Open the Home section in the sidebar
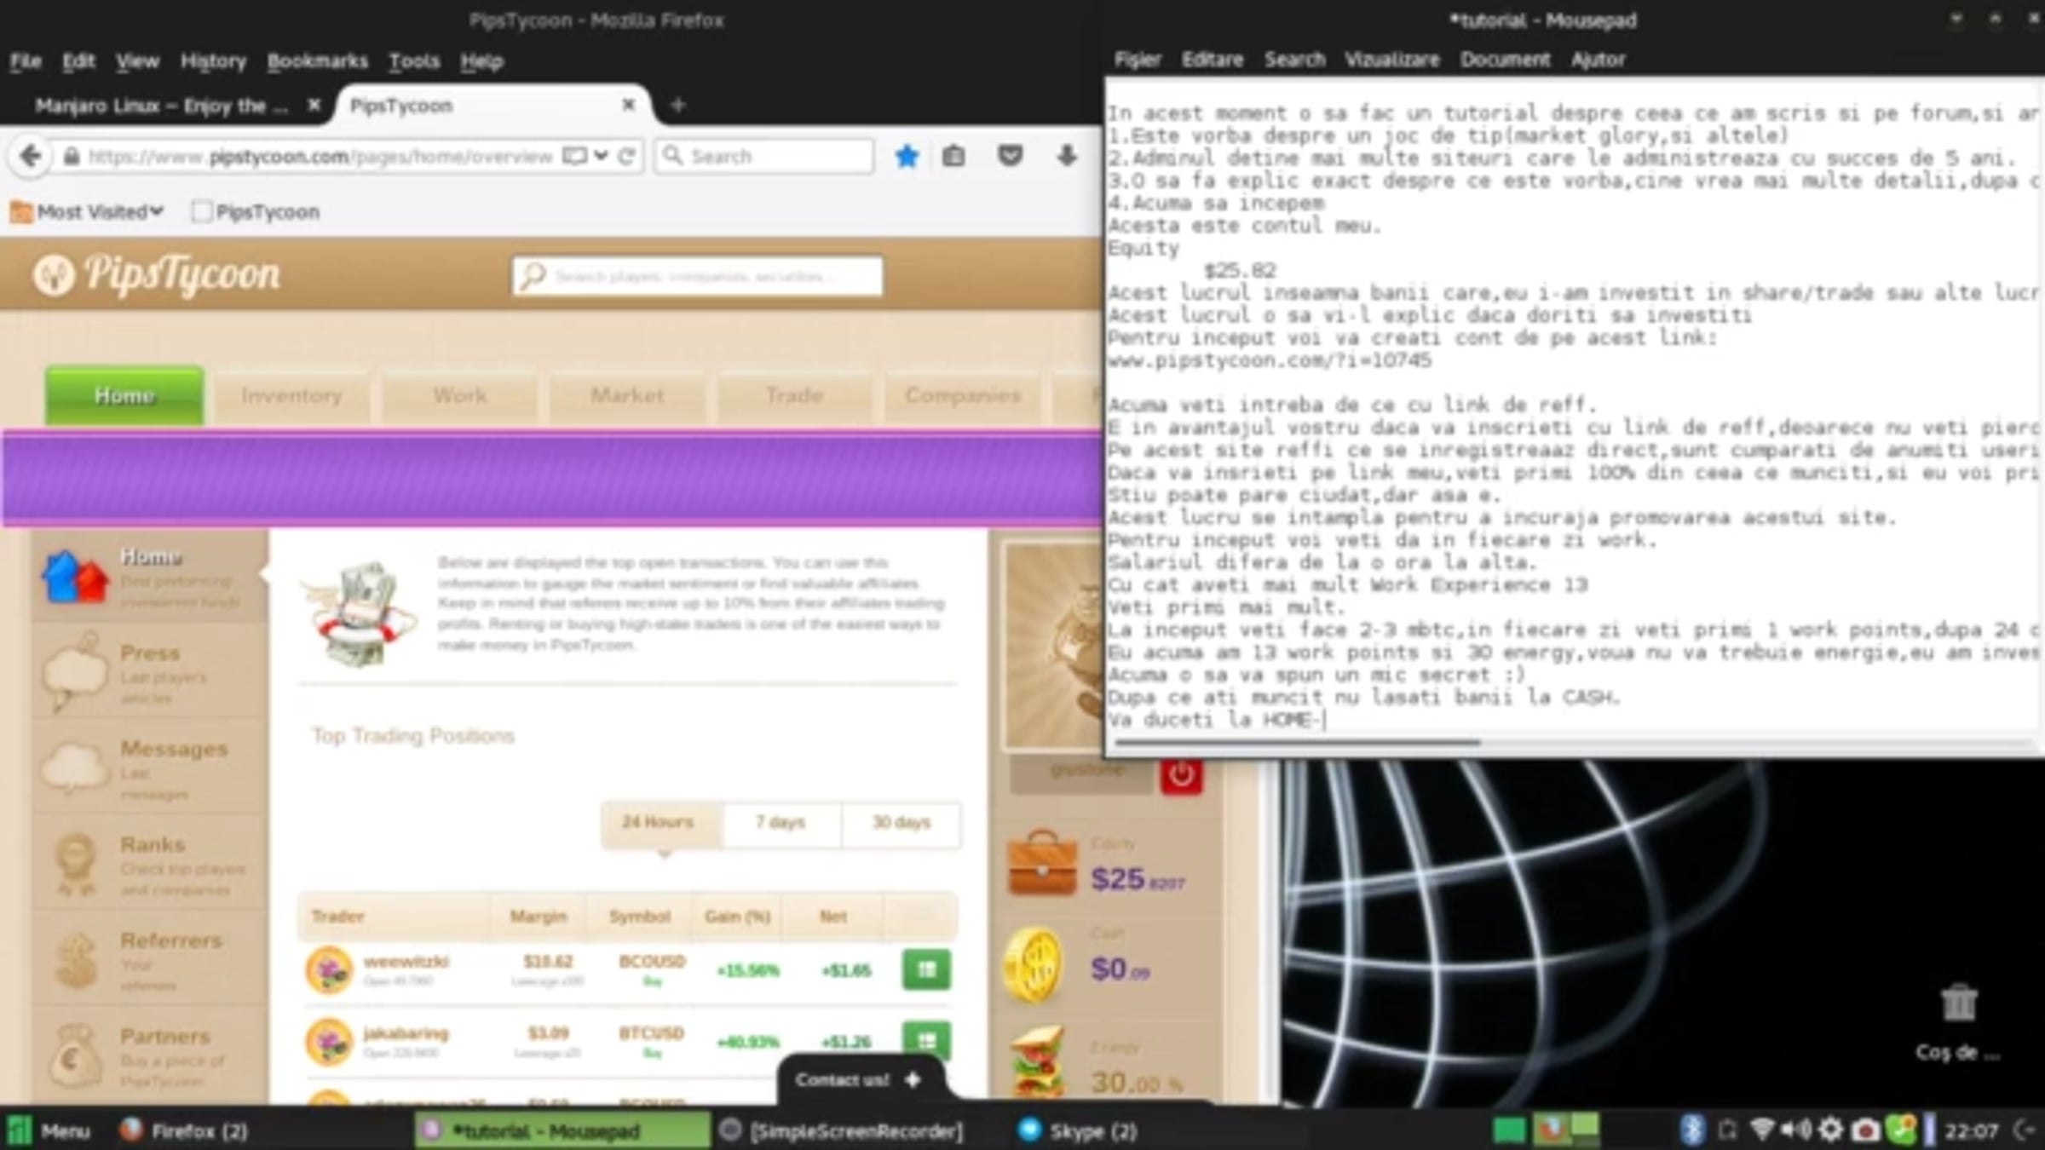 click(150, 576)
